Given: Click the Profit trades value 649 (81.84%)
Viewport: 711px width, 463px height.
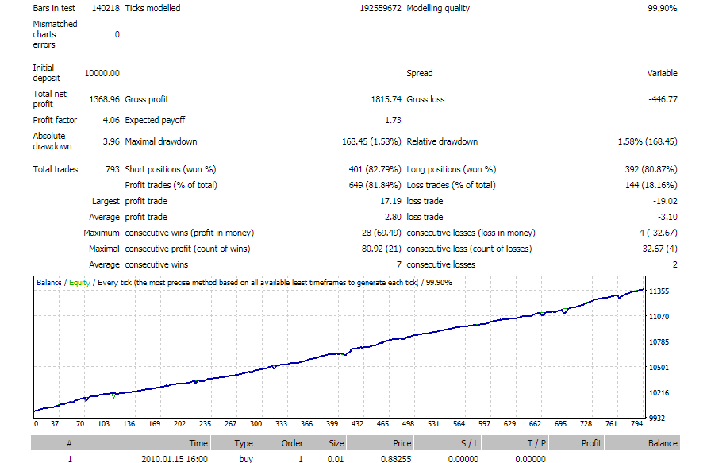Looking at the screenshot, I should point(375,185).
